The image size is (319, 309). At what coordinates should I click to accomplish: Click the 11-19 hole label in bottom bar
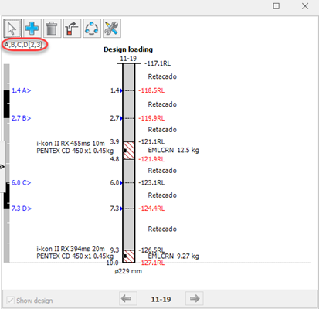[161, 300]
